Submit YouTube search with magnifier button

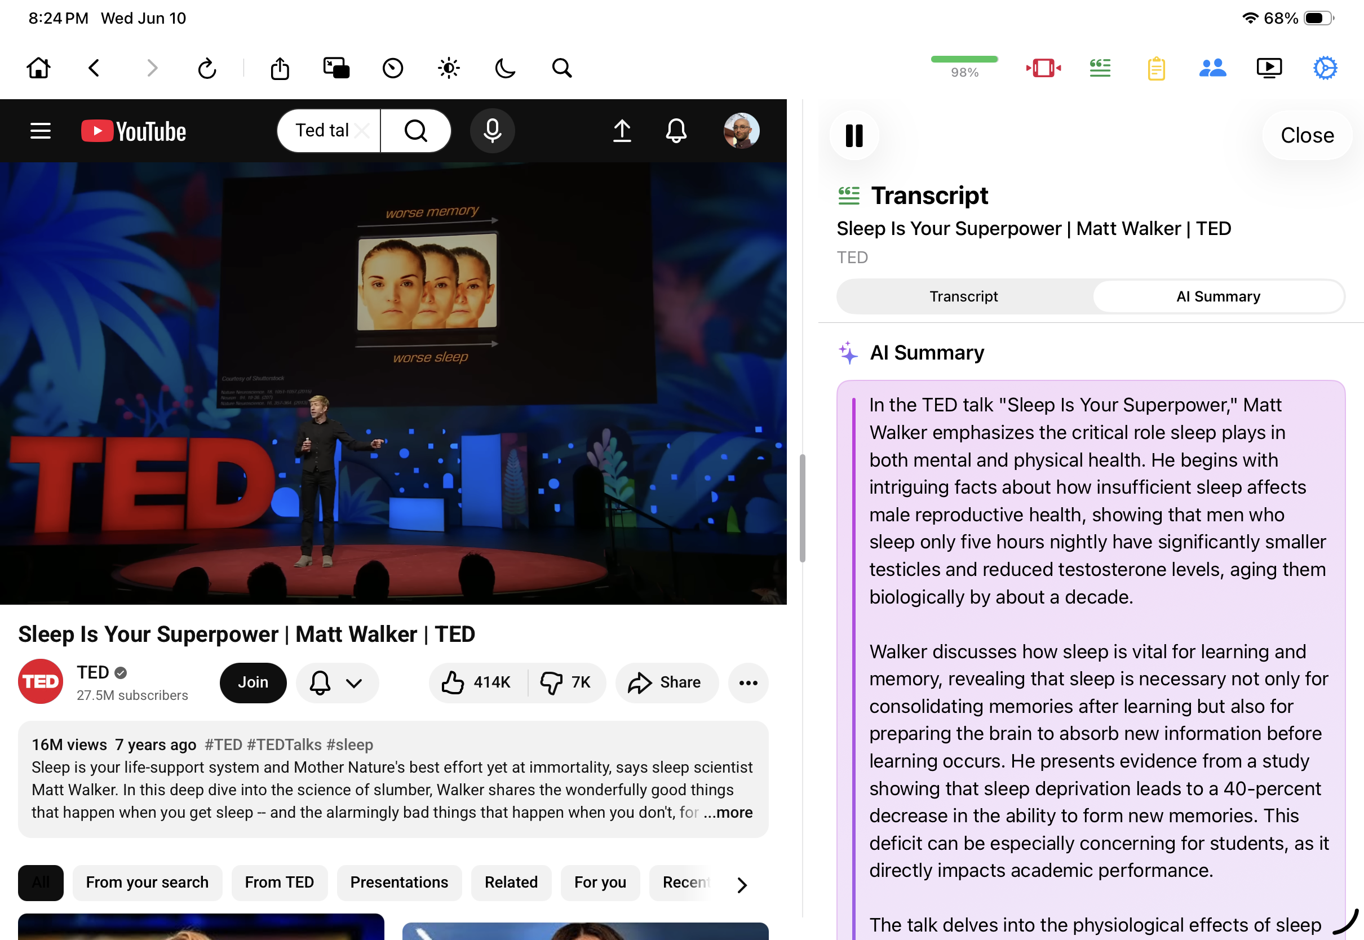(x=416, y=130)
